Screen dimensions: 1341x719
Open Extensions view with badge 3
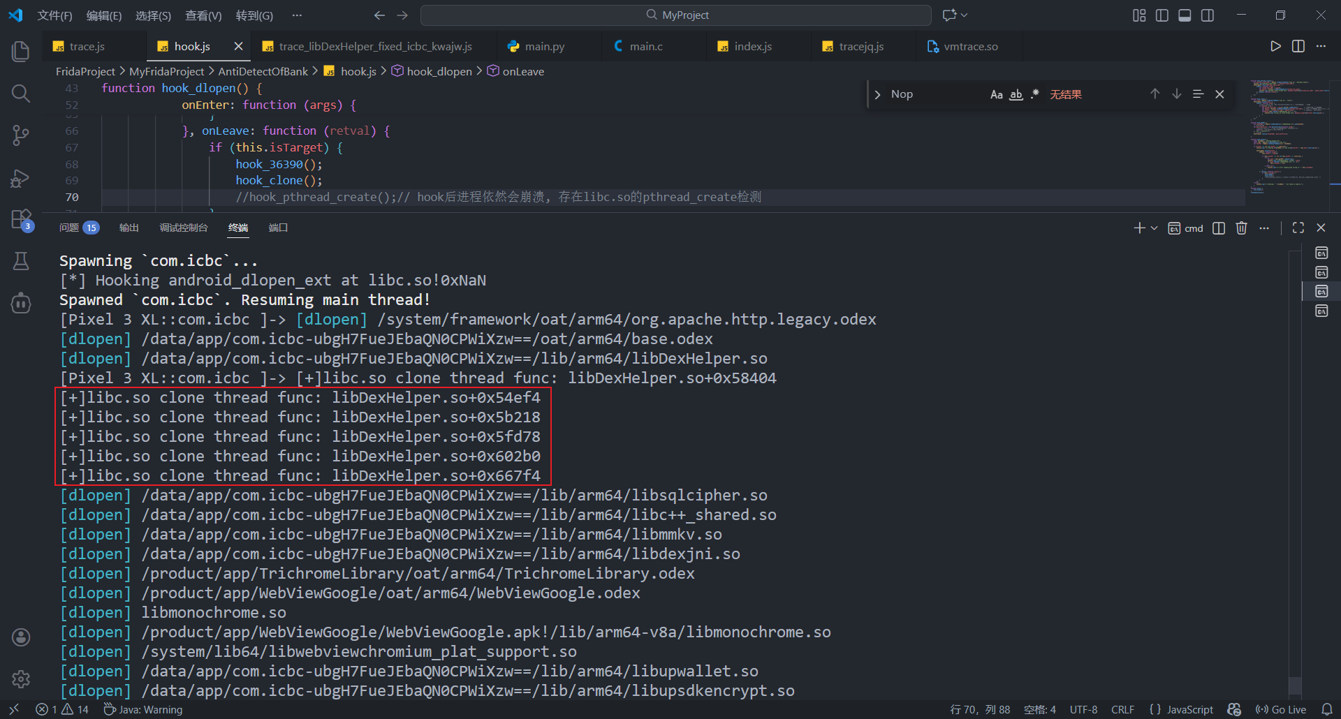pyautogui.click(x=21, y=220)
